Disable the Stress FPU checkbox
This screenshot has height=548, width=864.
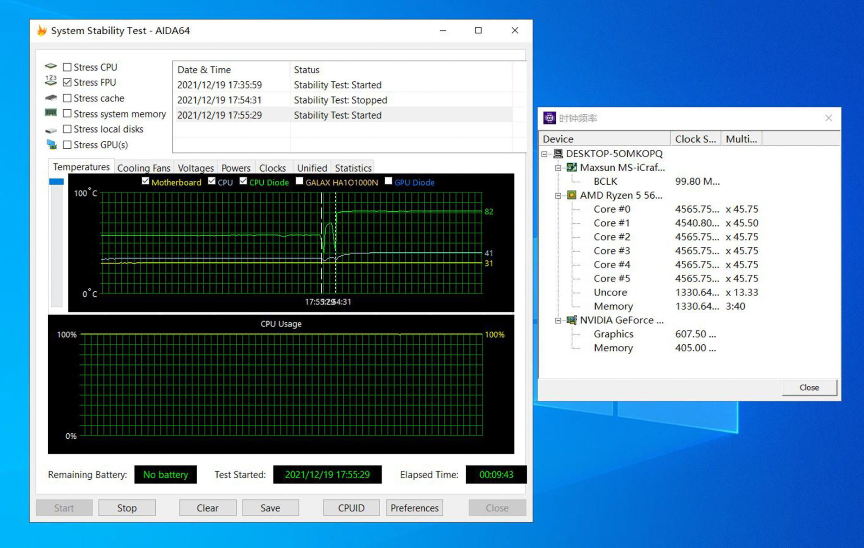click(67, 82)
